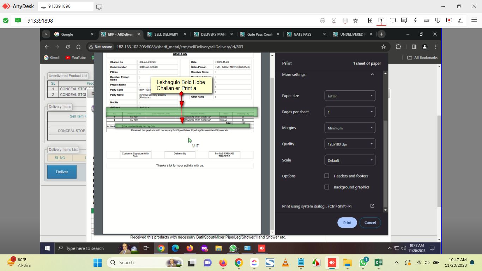This screenshot has width=482, height=271.
Task: Bookmark page with the star icon
Action: pyautogui.click(x=384, y=47)
